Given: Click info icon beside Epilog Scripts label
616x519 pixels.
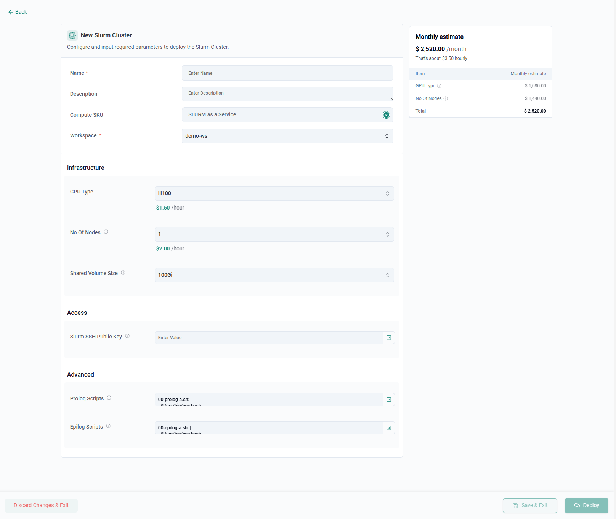Looking at the screenshot, I should [108, 426].
